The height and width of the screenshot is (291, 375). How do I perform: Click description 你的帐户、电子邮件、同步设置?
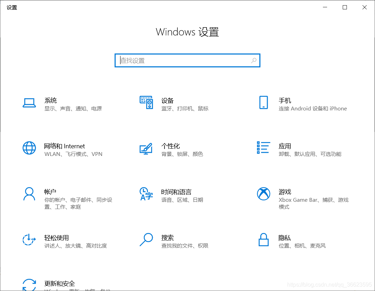[78, 203]
